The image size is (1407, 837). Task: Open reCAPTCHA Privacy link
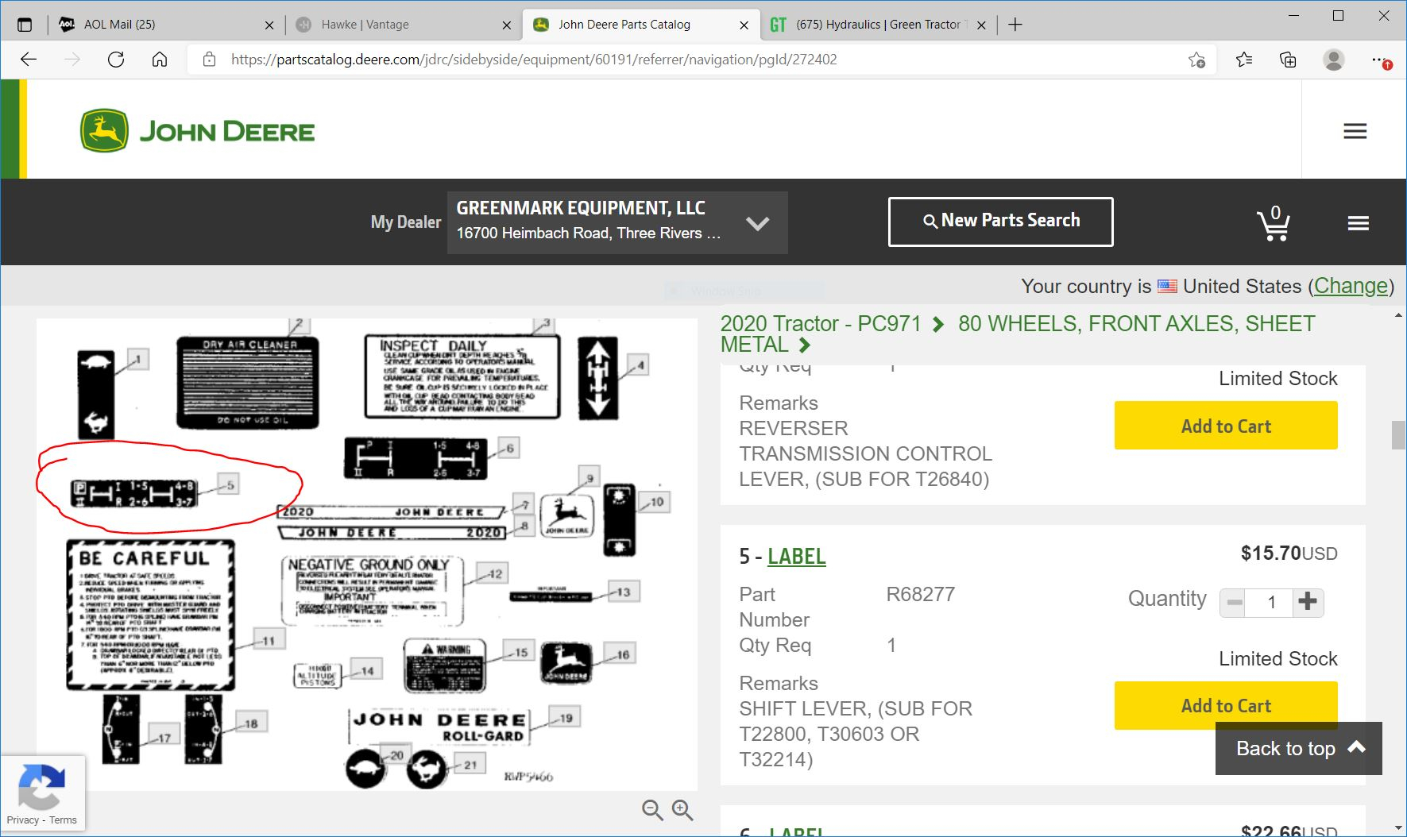[x=22, y=820]
